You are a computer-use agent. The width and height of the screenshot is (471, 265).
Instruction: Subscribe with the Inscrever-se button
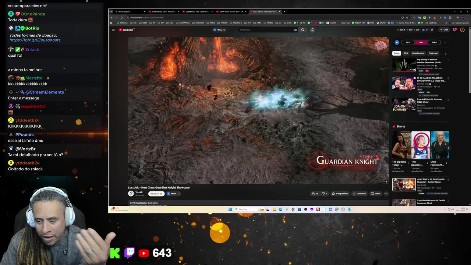(156, 194)
